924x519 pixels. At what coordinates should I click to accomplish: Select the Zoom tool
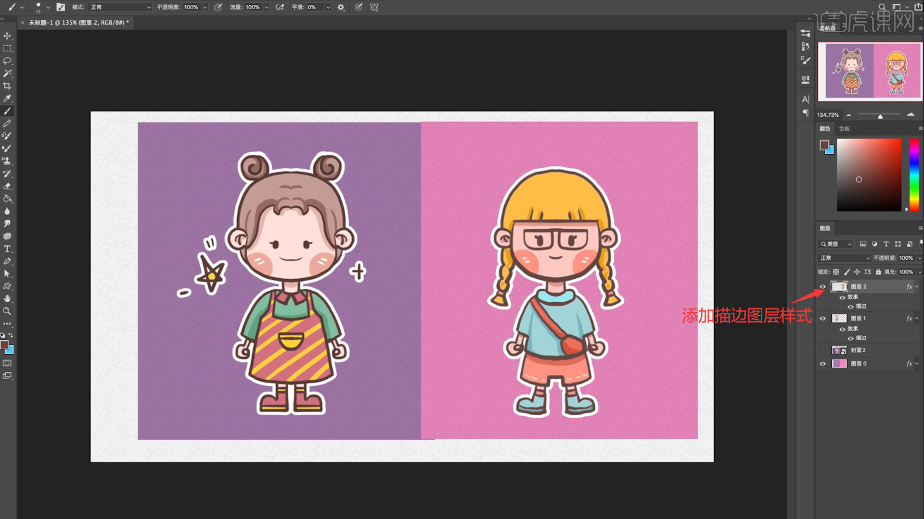coord(7,311)
